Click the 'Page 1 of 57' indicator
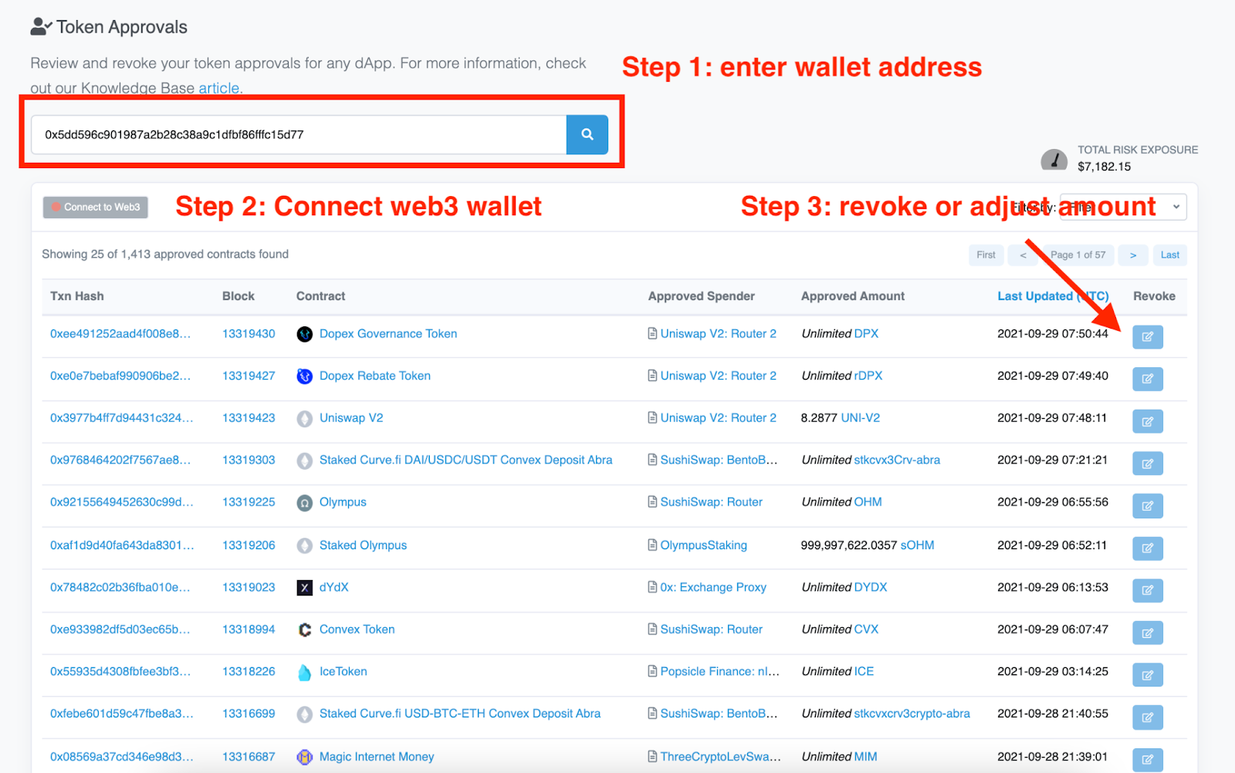This screenshot has height=773, width=1235. [1078, 255]
